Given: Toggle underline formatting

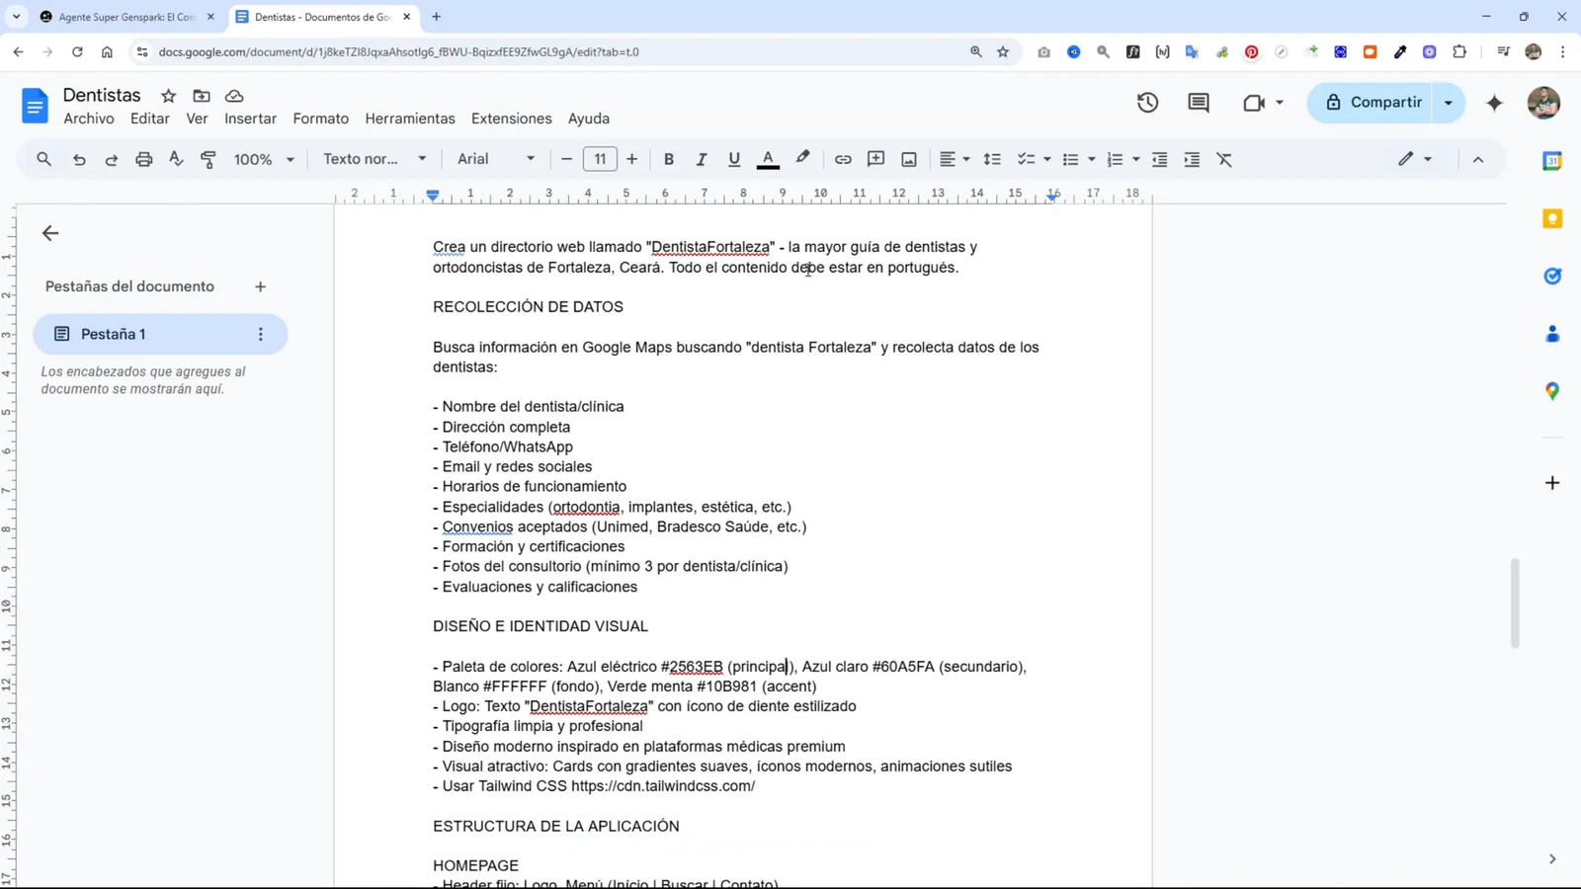Looking at the screenshot, I should (733, 159).
